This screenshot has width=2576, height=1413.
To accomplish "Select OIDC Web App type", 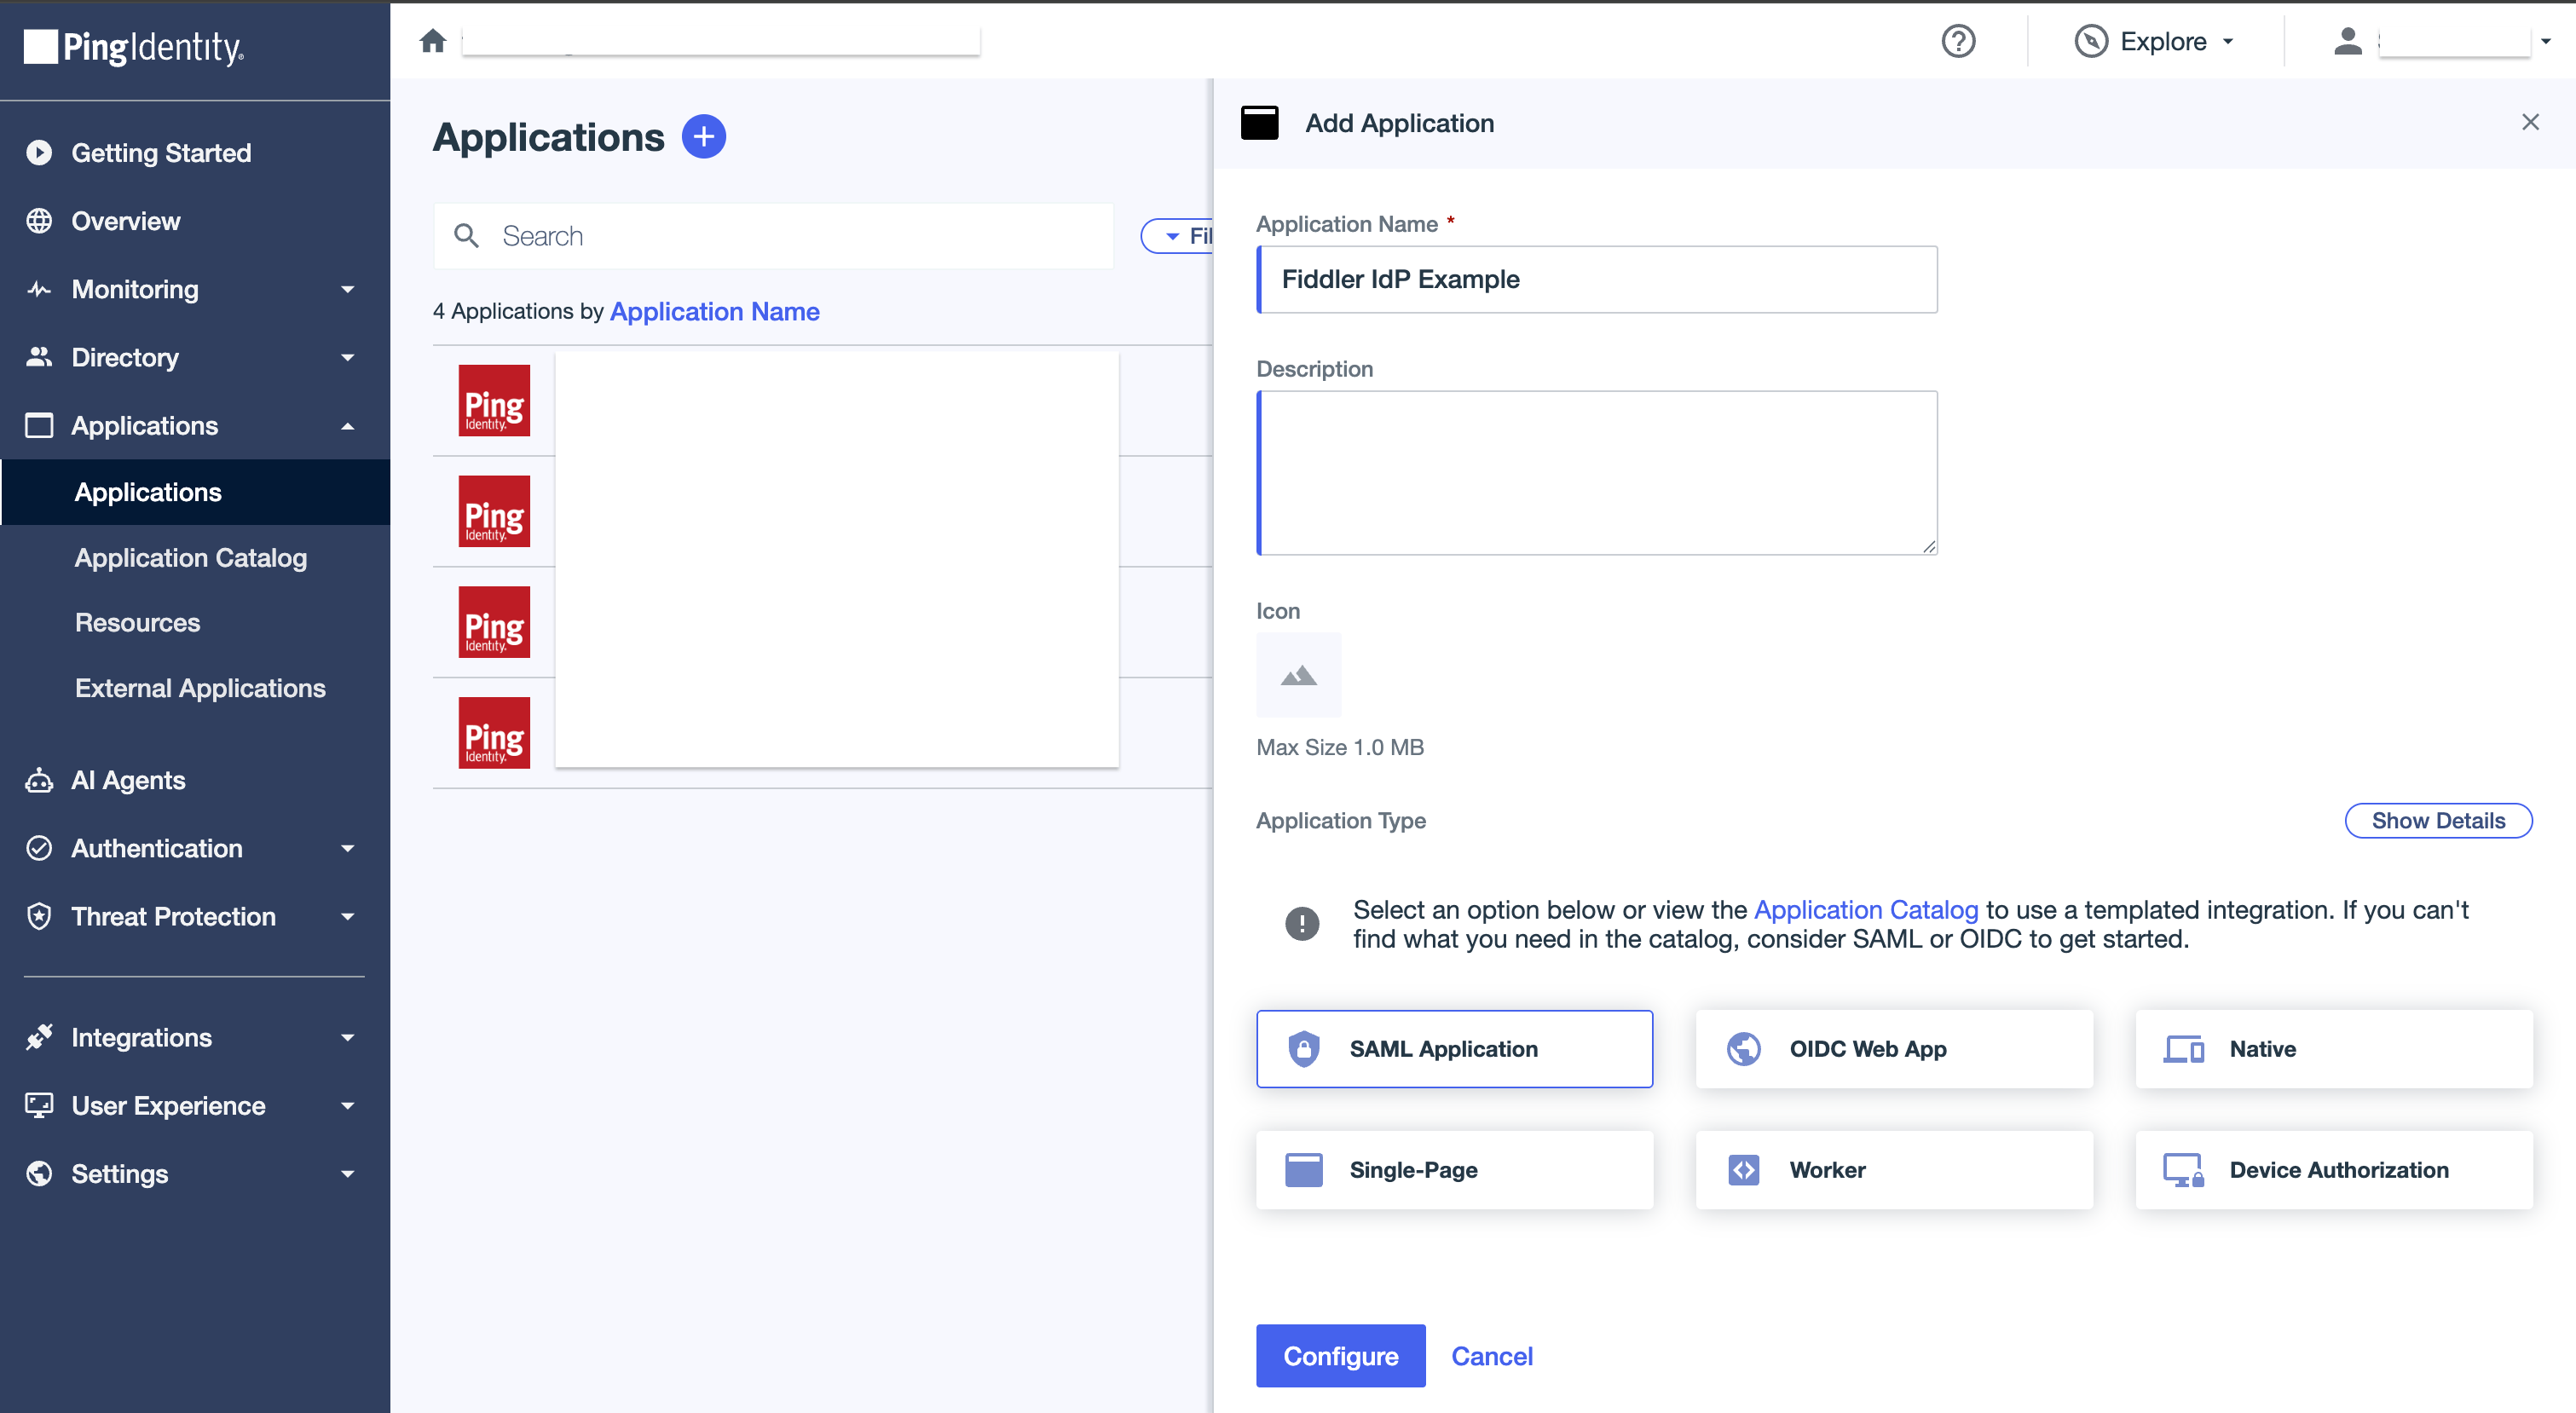I will pyautogui.click(x=1894, y=1049).
